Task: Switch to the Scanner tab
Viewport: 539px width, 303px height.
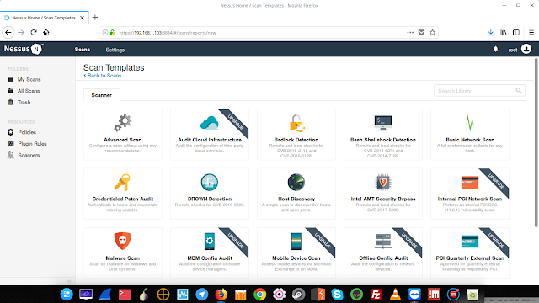Action: pyautogui.click(x=101, y=95)
